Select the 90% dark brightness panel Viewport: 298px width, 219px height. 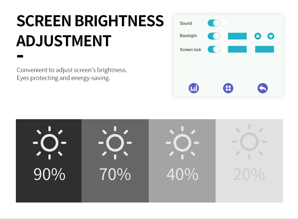(49, 161)
